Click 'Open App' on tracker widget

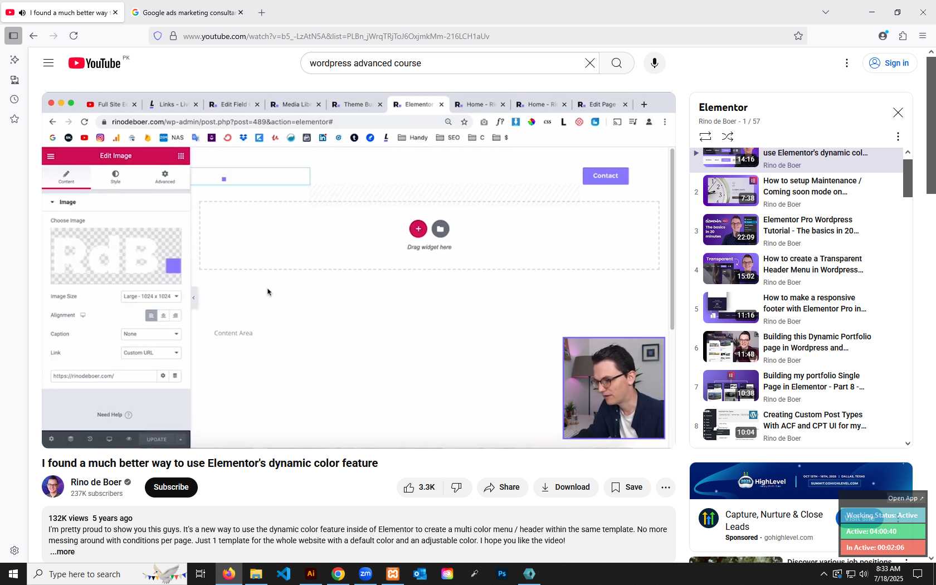[x=905, y=498]
